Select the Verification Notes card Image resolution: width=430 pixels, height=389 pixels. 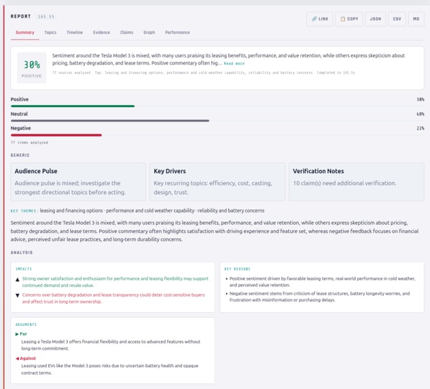[x=357, y=182]
